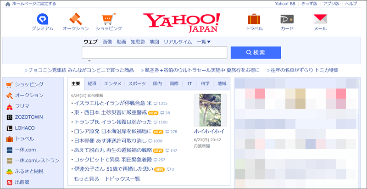Viewport: 367px width, 189px height.
Task: Switch to the スポーツ news tab
Action: tap(137, 83)
